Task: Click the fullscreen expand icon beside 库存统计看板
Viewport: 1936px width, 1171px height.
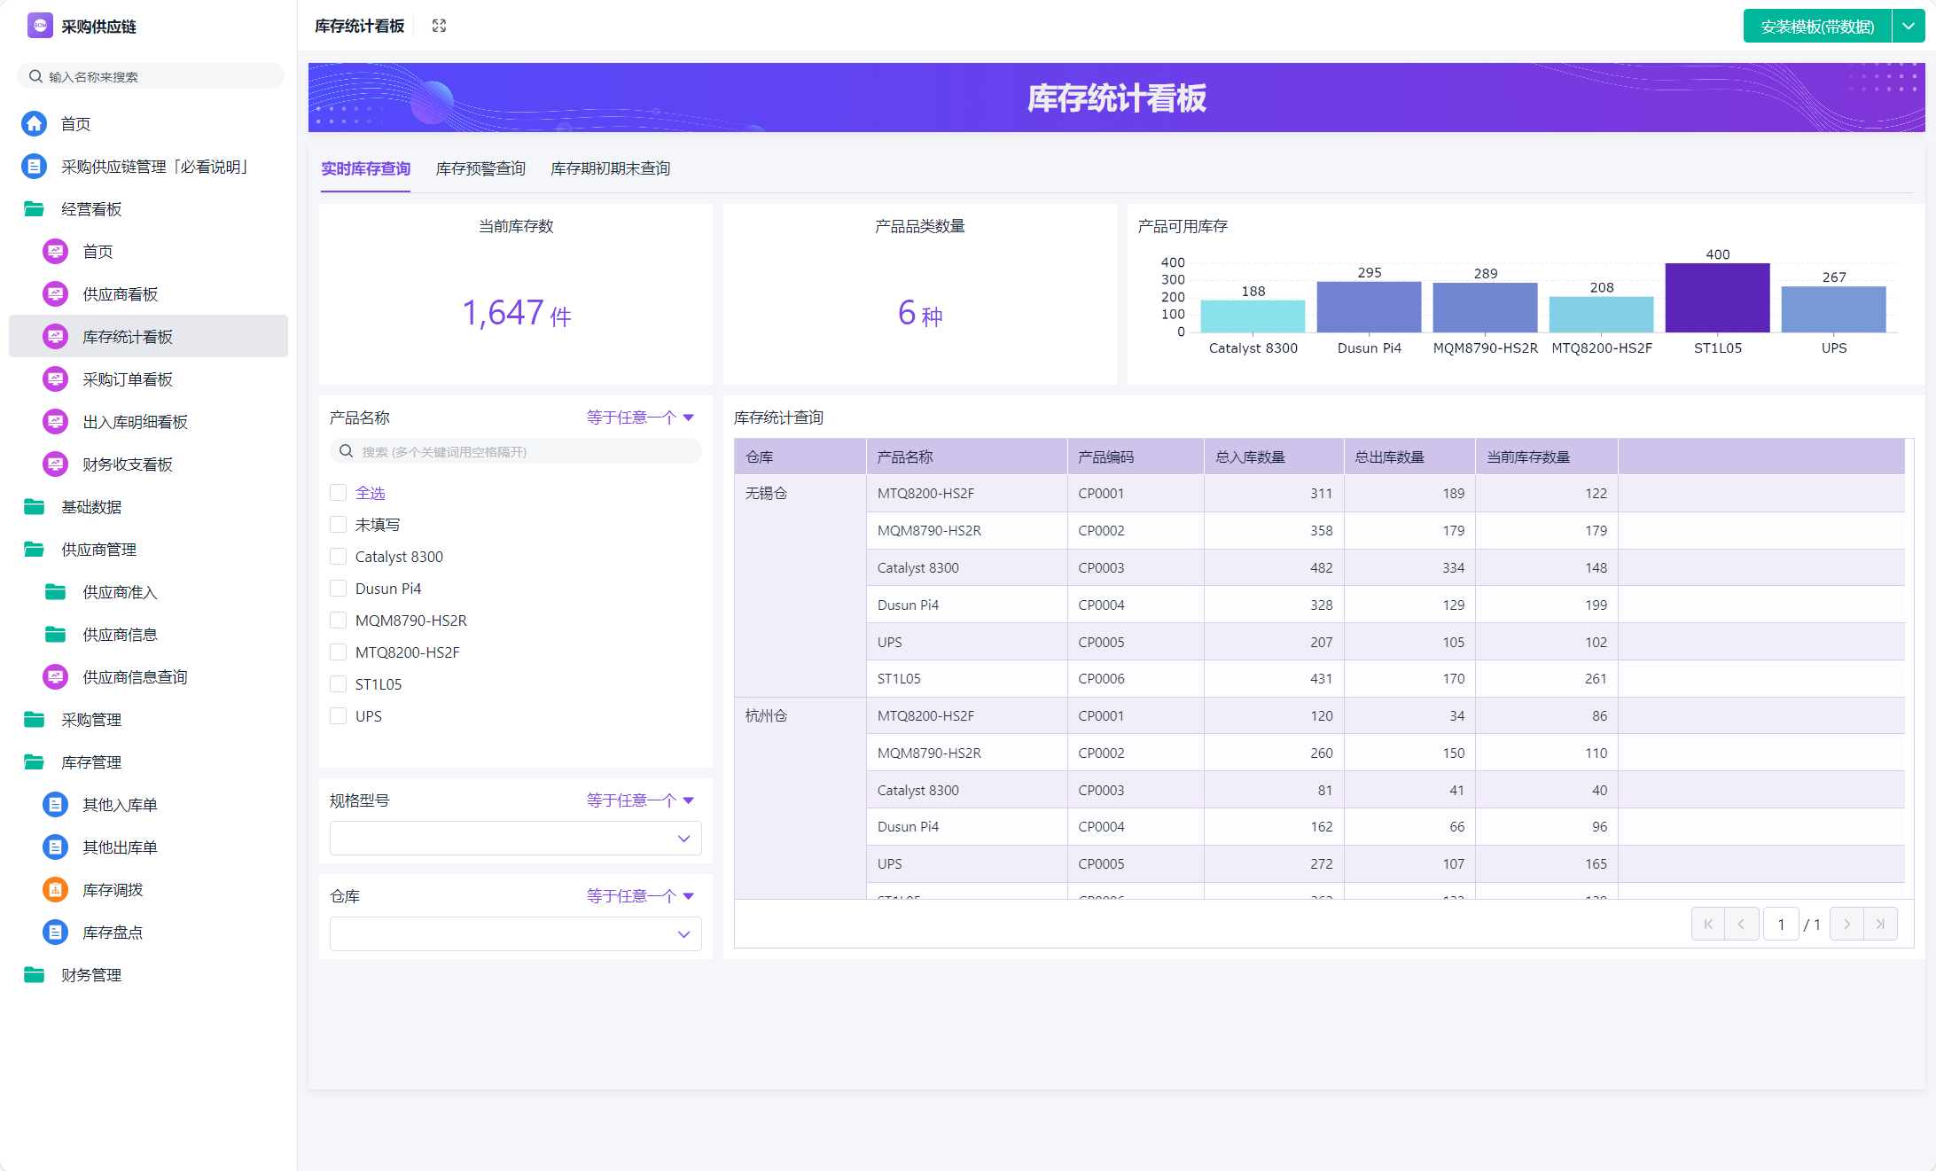Action: point(439,26)
